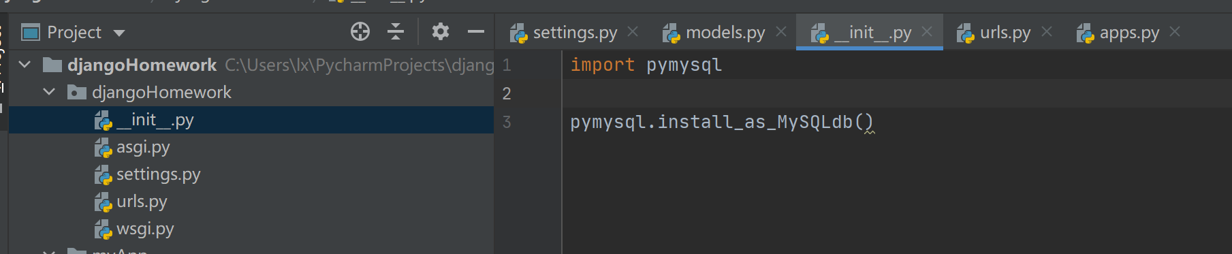Click the Python file icon beside wsgi.py

click(103, 229)
